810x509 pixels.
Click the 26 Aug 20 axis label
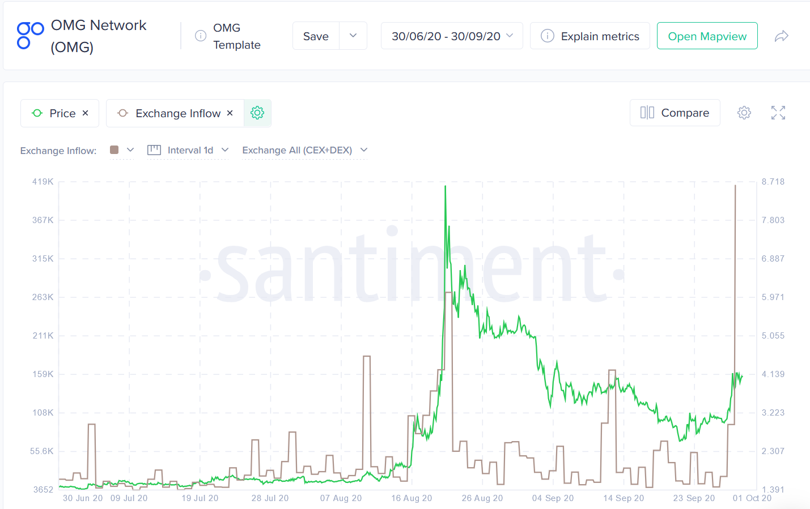coord(482,498)
